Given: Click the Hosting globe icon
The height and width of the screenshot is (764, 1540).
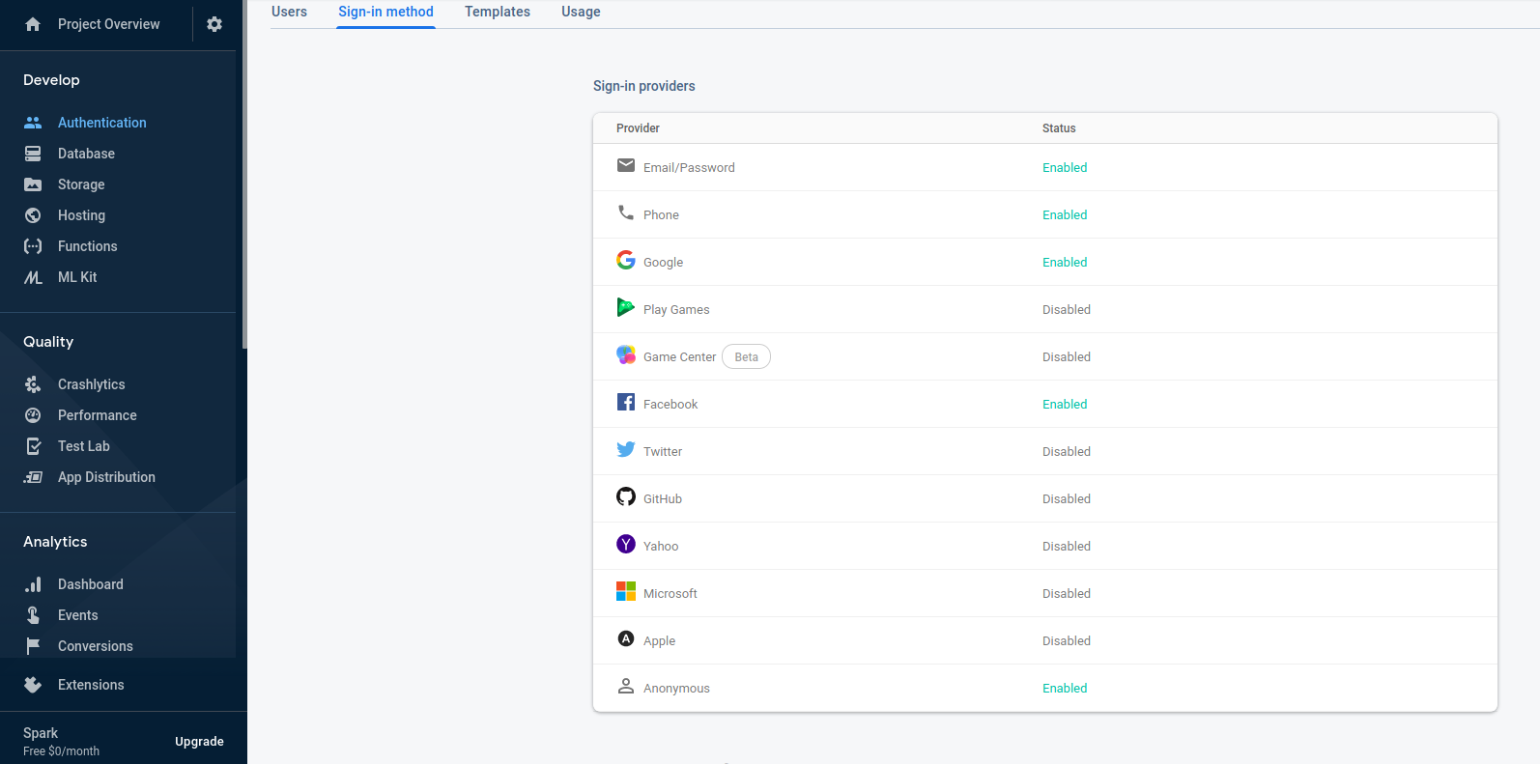Looking at the screenshot, I should pos(33,215).
